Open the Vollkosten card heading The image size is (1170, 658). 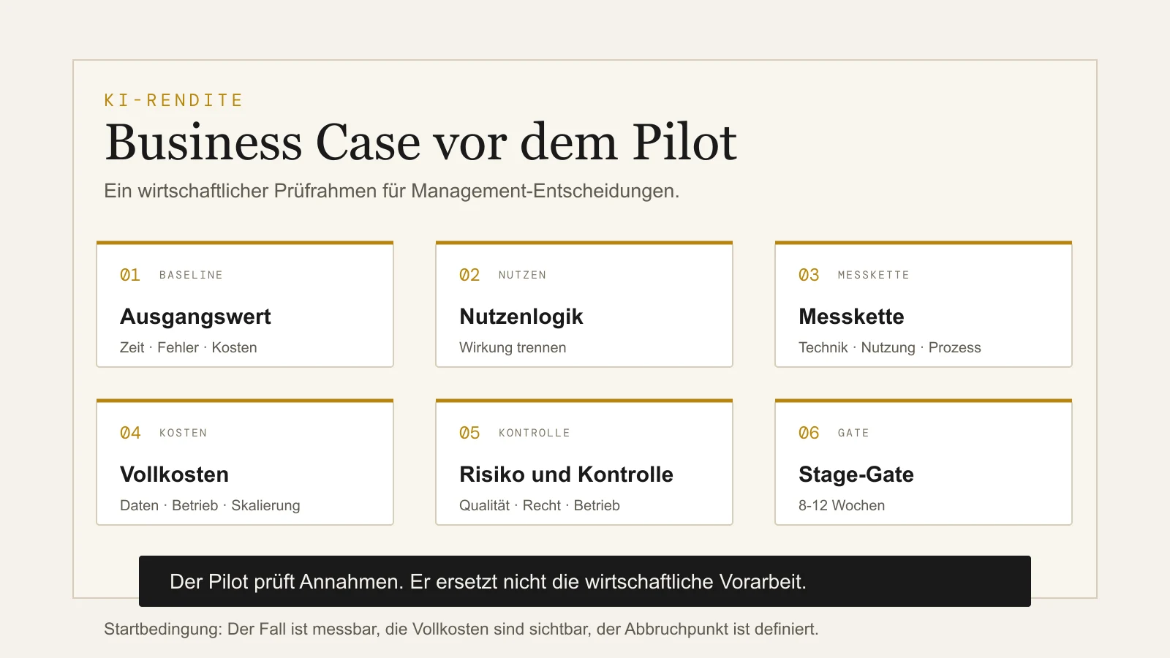[x=174, y=474]
